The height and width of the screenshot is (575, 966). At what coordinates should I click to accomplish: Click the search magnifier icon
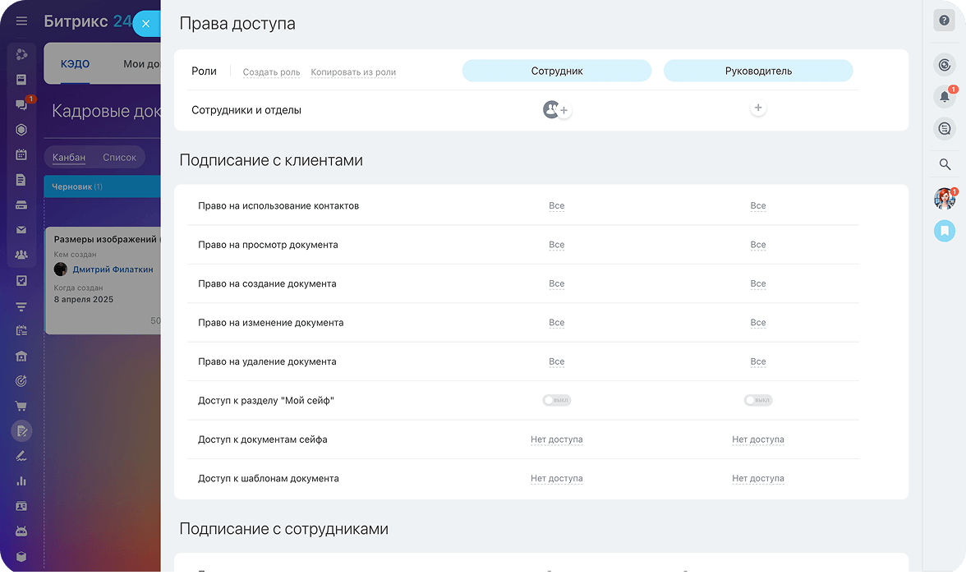click(944, 164)
